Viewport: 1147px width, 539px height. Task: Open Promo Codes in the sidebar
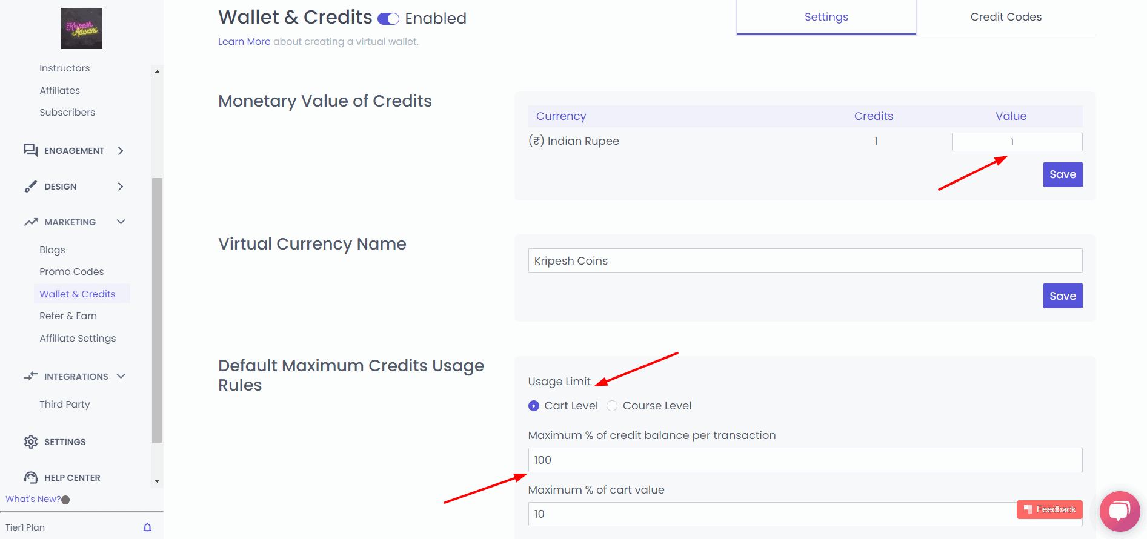[x=71, y=272]
